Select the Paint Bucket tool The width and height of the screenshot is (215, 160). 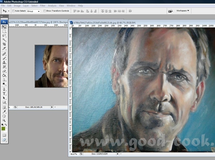pyautogui.click(x=4, y=75)
